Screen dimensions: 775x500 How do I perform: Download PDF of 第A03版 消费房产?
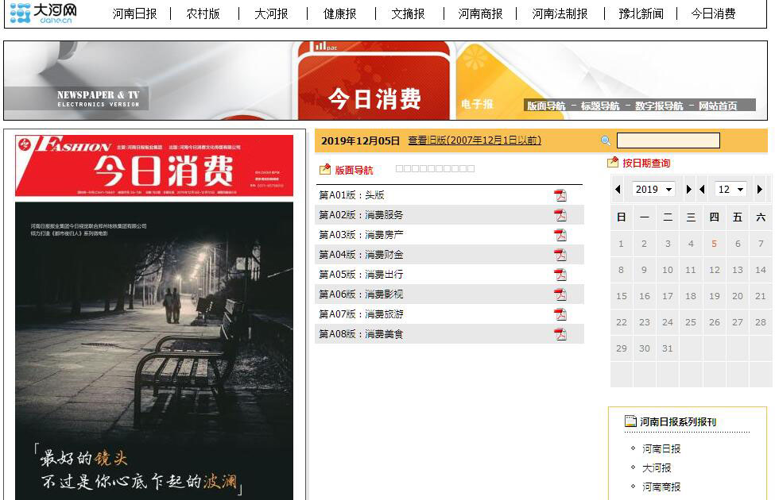click(x=560, y=235)
